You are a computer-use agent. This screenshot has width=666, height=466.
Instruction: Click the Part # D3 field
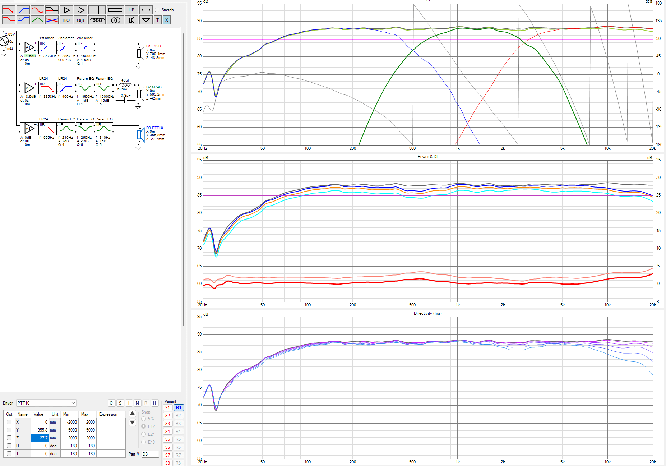click(x=150, y=454)
